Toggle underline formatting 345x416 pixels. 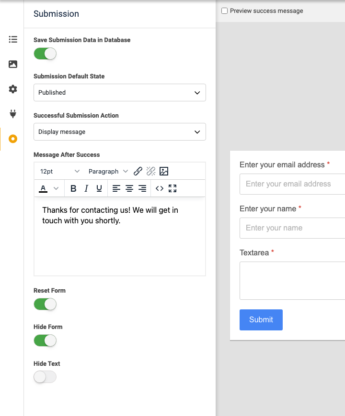tap(99, 188)
